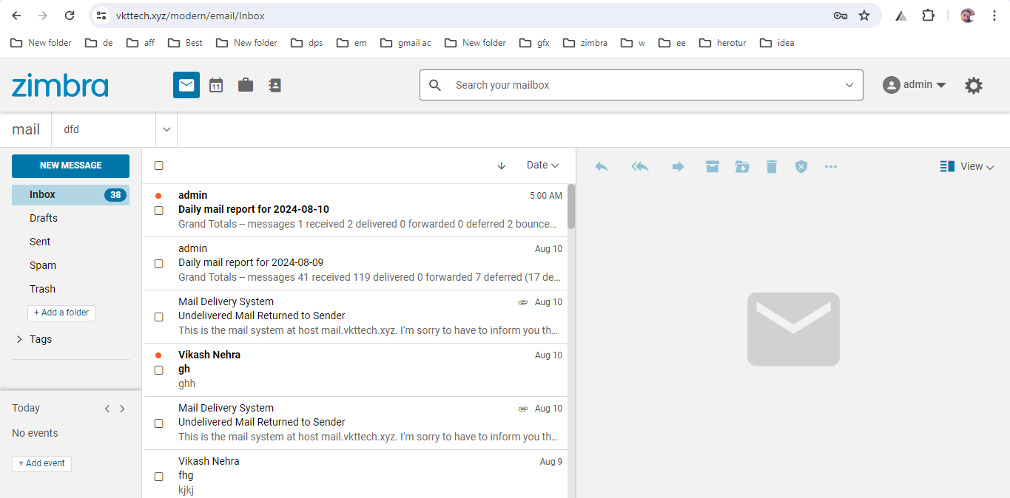Select the Reply icon in the toolbar
The width and height of the screenshot is (1010, 498).
(x=601, y=166)
